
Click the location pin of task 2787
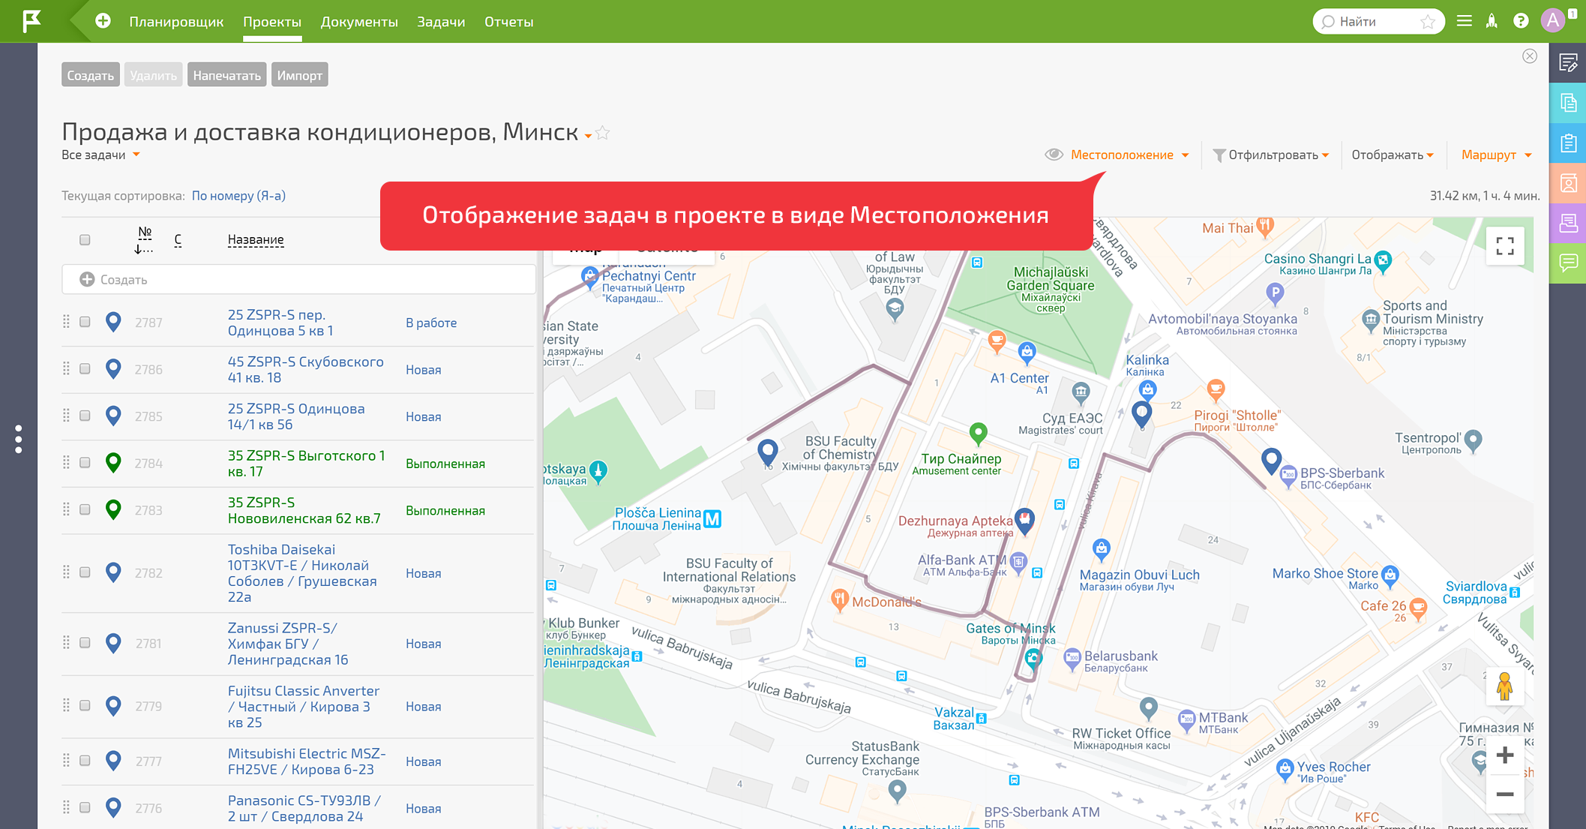113,322
